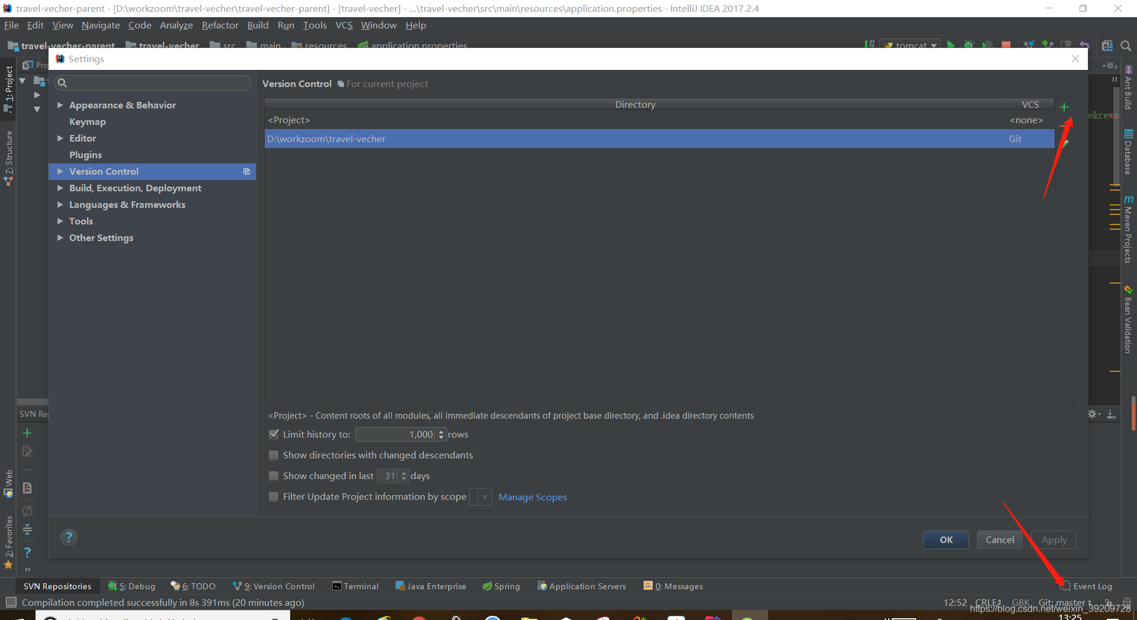Open the Refactor menu
Image resolution: width=1137 pixels, height=620 pixels.
coord(220,25)
